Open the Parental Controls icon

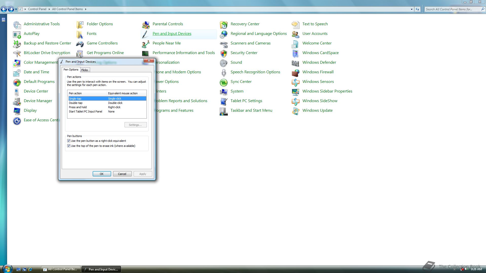coord(146,25)
